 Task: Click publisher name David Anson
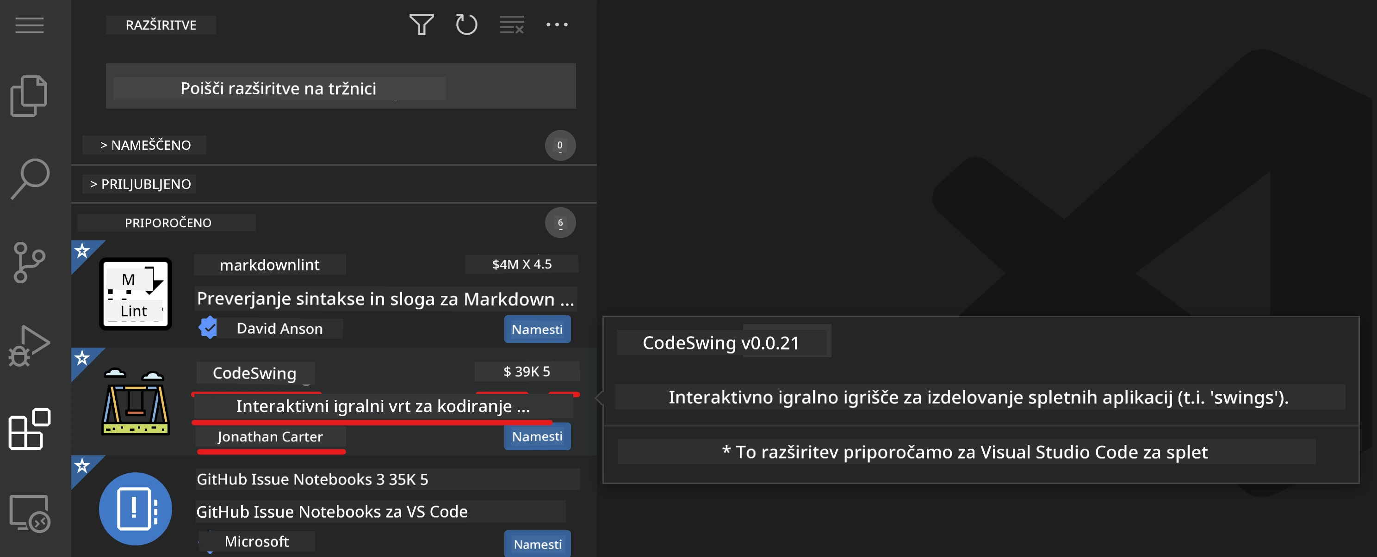point(279,329)
